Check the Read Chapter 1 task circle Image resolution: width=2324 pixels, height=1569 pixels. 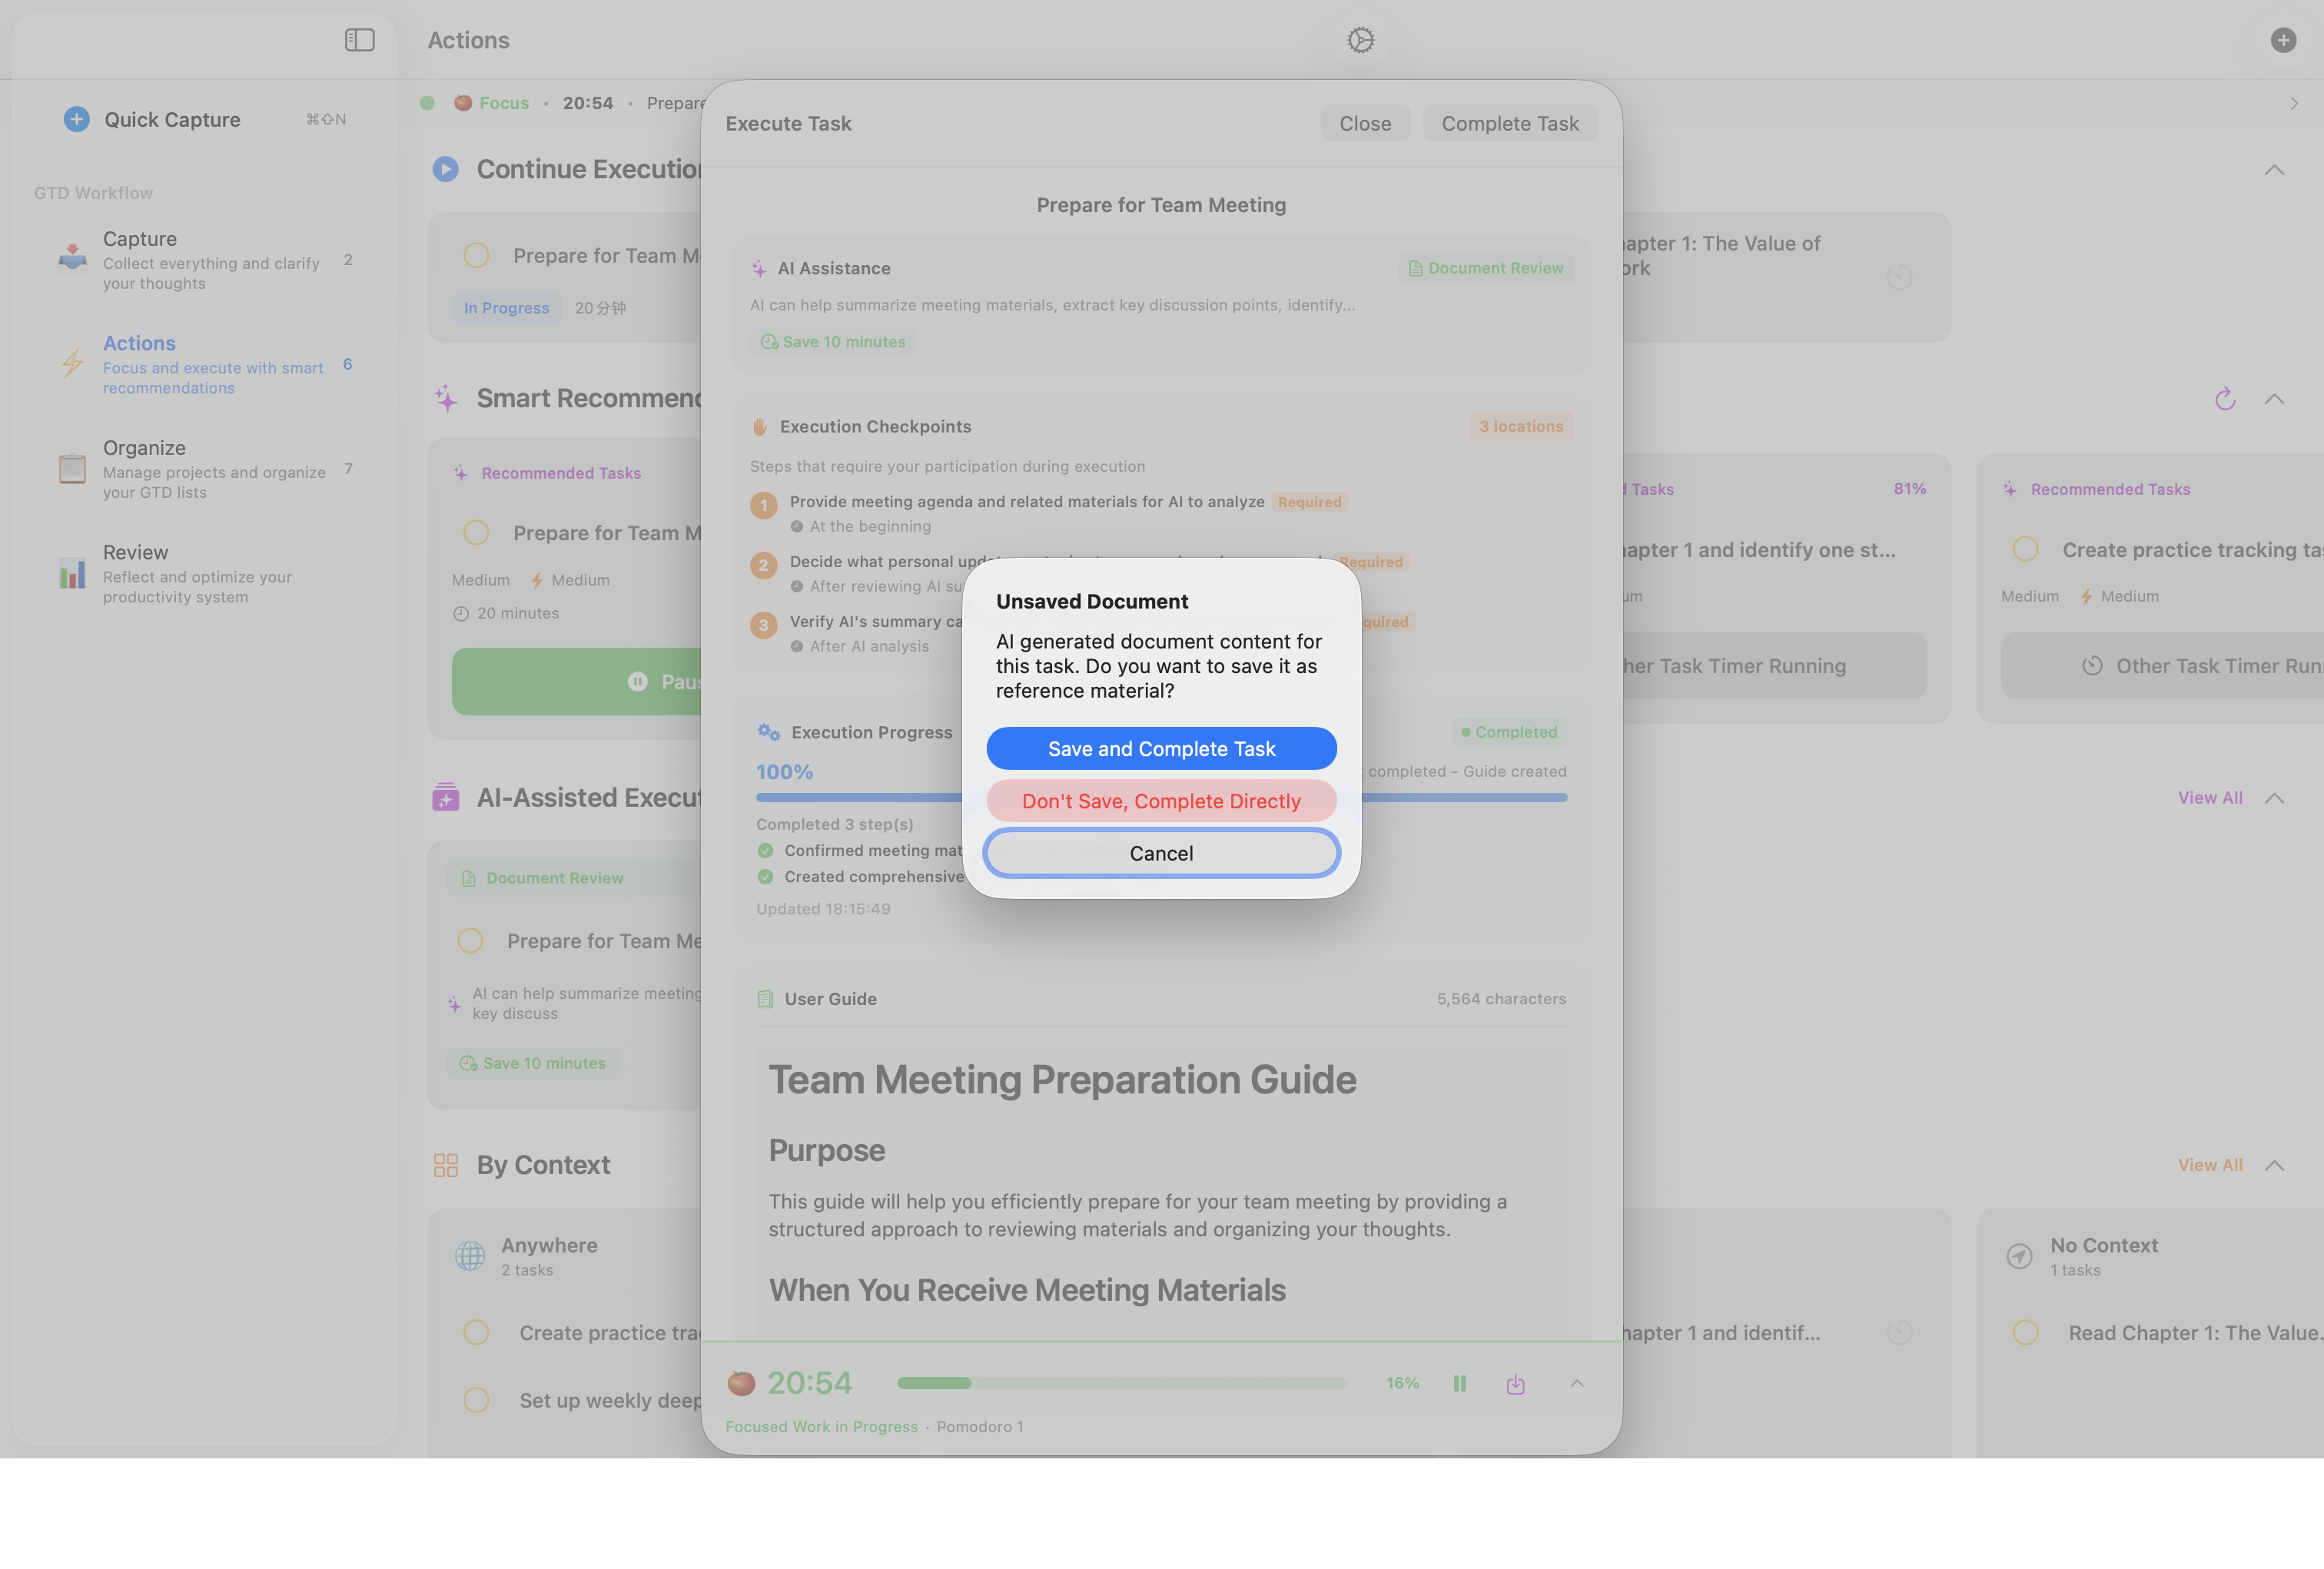pos(2025,1332)
